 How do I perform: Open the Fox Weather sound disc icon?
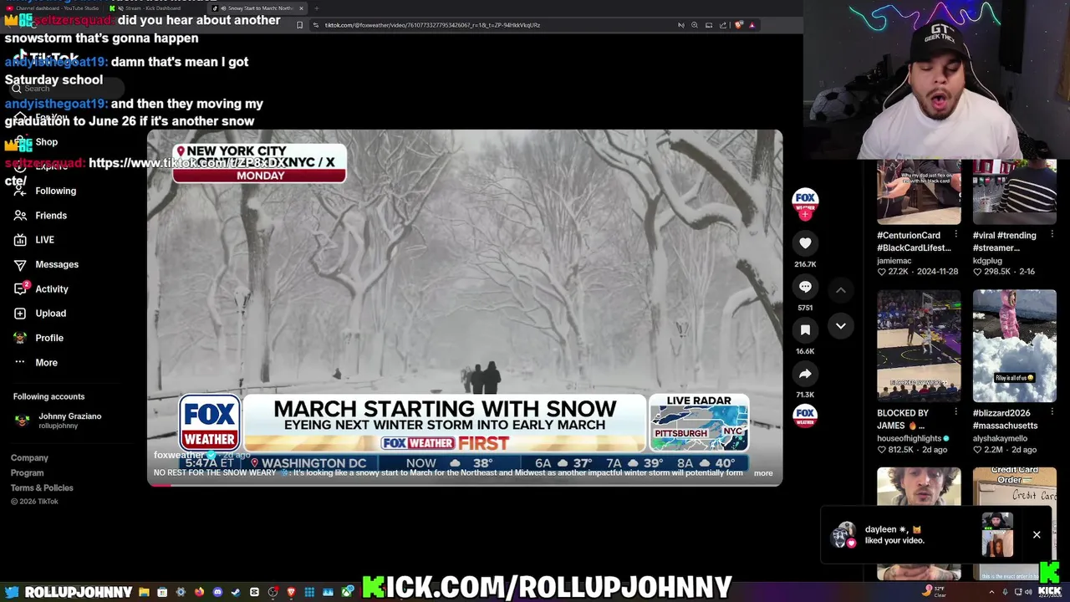pos(805,416)
